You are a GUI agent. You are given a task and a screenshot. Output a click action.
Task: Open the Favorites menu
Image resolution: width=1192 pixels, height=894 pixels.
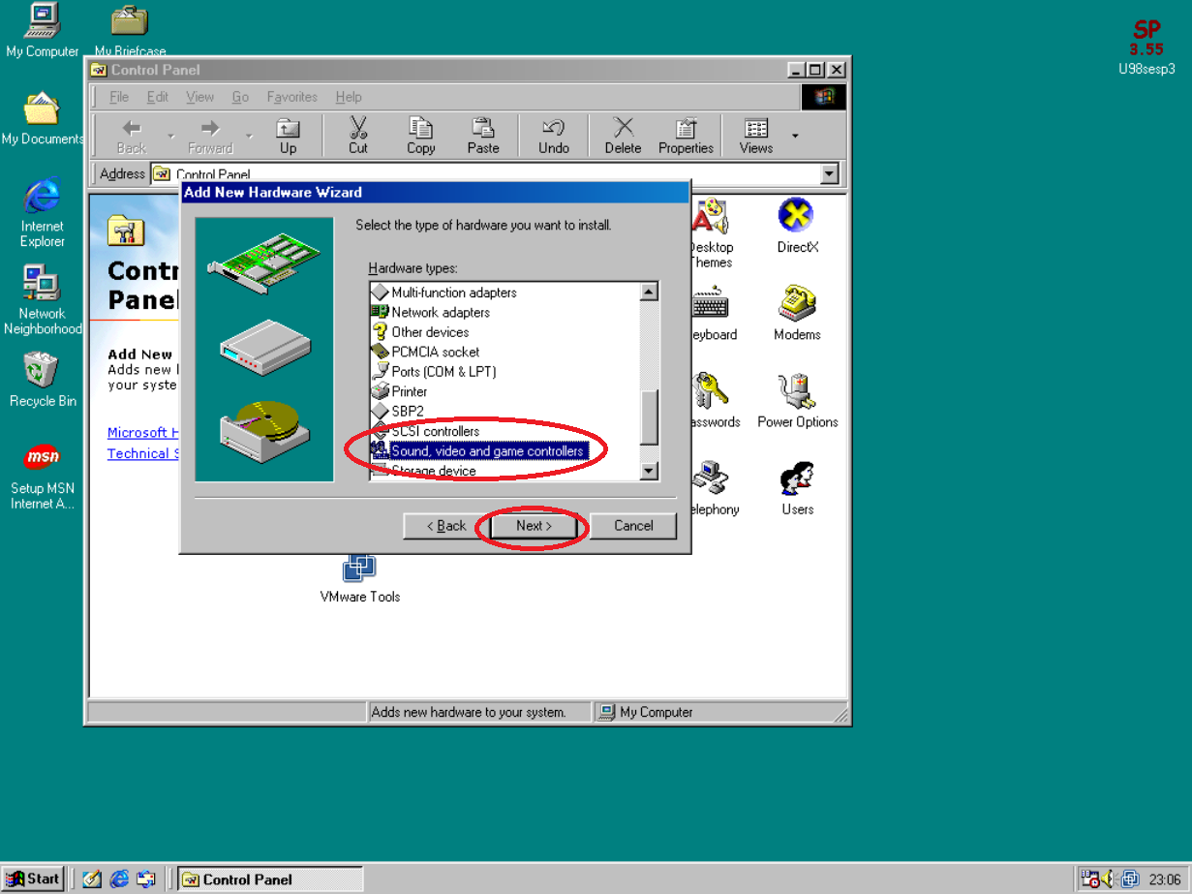click(291, 97)
